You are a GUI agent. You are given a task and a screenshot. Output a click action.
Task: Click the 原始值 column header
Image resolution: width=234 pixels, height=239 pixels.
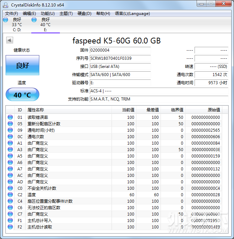click(x=204, y=110)
